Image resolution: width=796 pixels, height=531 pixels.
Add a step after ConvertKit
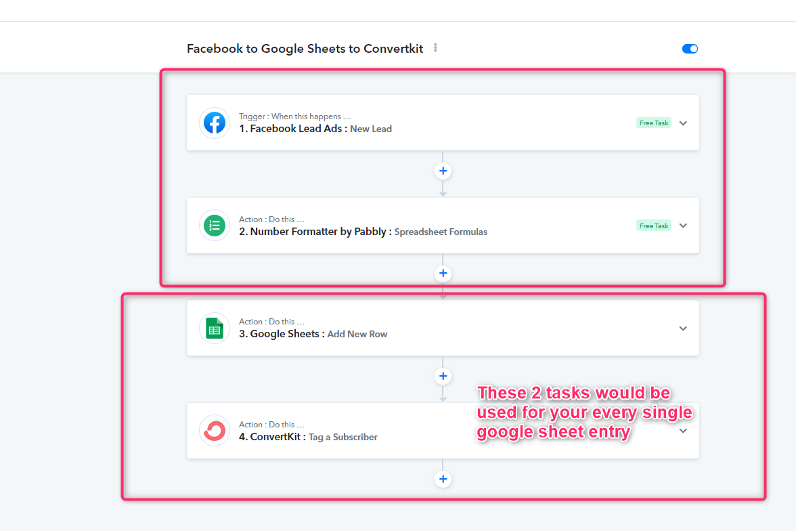(443, 479)
